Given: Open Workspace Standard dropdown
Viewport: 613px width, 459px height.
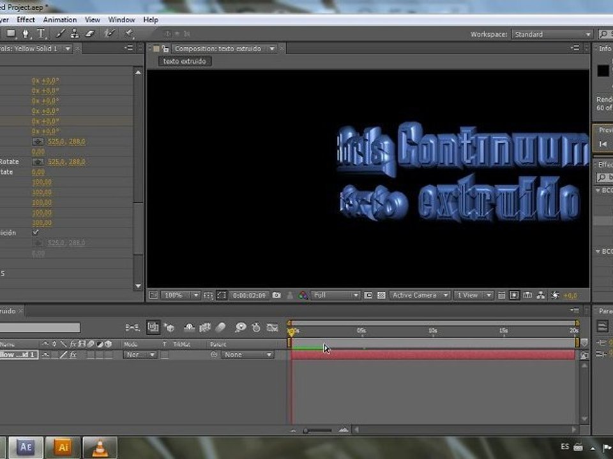Looking at the screenshot, I should coord(552,34).
